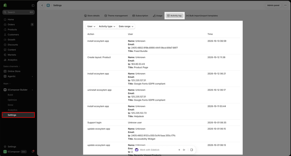Click the Markets globe icon
Image resolution: width=291 pixels, height=156 pixels.
pos(5,55)
